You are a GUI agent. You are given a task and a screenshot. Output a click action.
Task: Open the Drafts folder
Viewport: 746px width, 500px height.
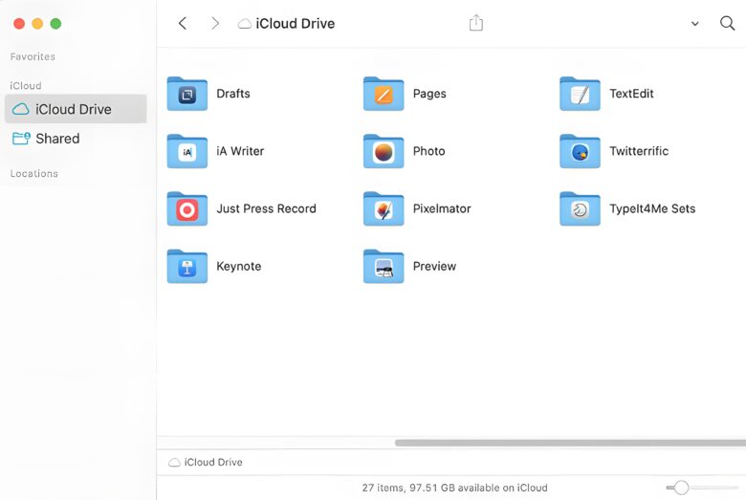(187, 94)
